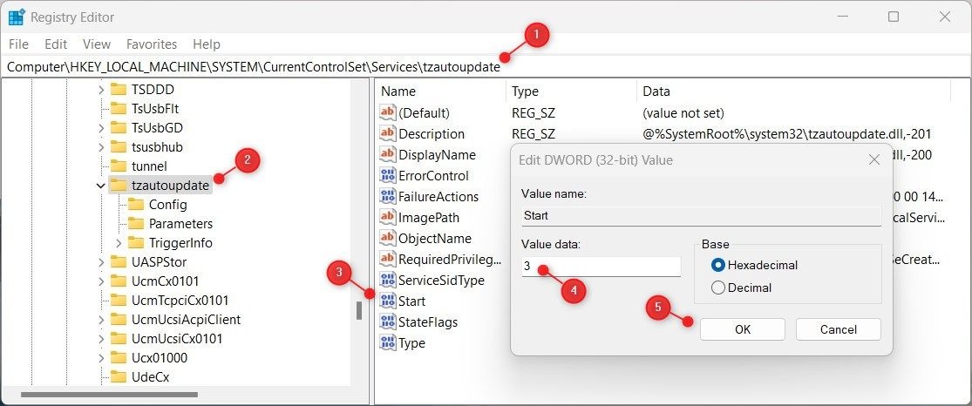Click the Registry Editor app icon
Viewport: 972px width, 406px height.
pos(16,17)
